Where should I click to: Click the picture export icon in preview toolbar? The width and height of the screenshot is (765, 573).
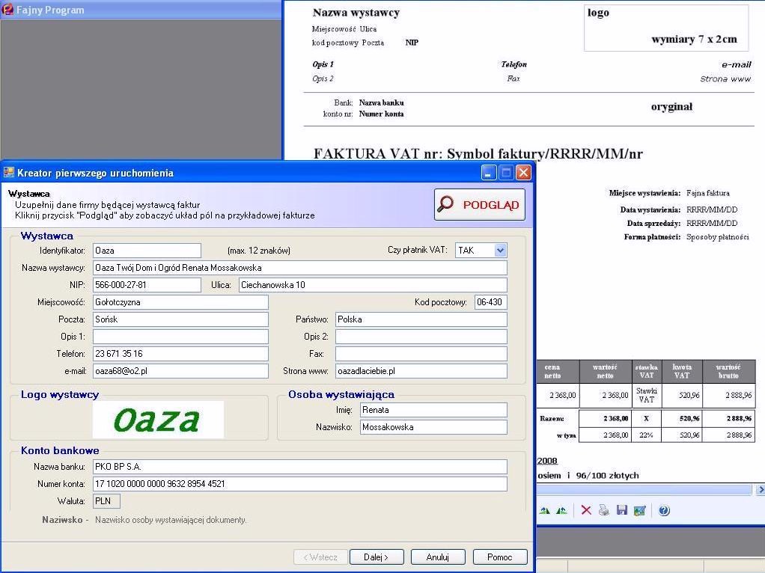[x=639, y=510]
